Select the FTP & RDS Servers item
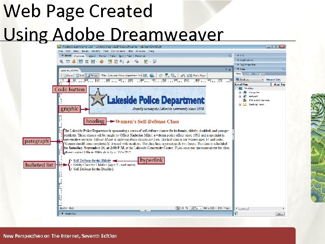The width and height of the screenshot is (325, 244). (259, 100)
